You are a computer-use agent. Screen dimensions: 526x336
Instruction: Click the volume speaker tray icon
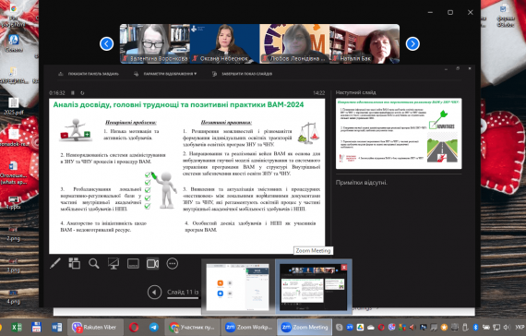(x=507, y=327)
